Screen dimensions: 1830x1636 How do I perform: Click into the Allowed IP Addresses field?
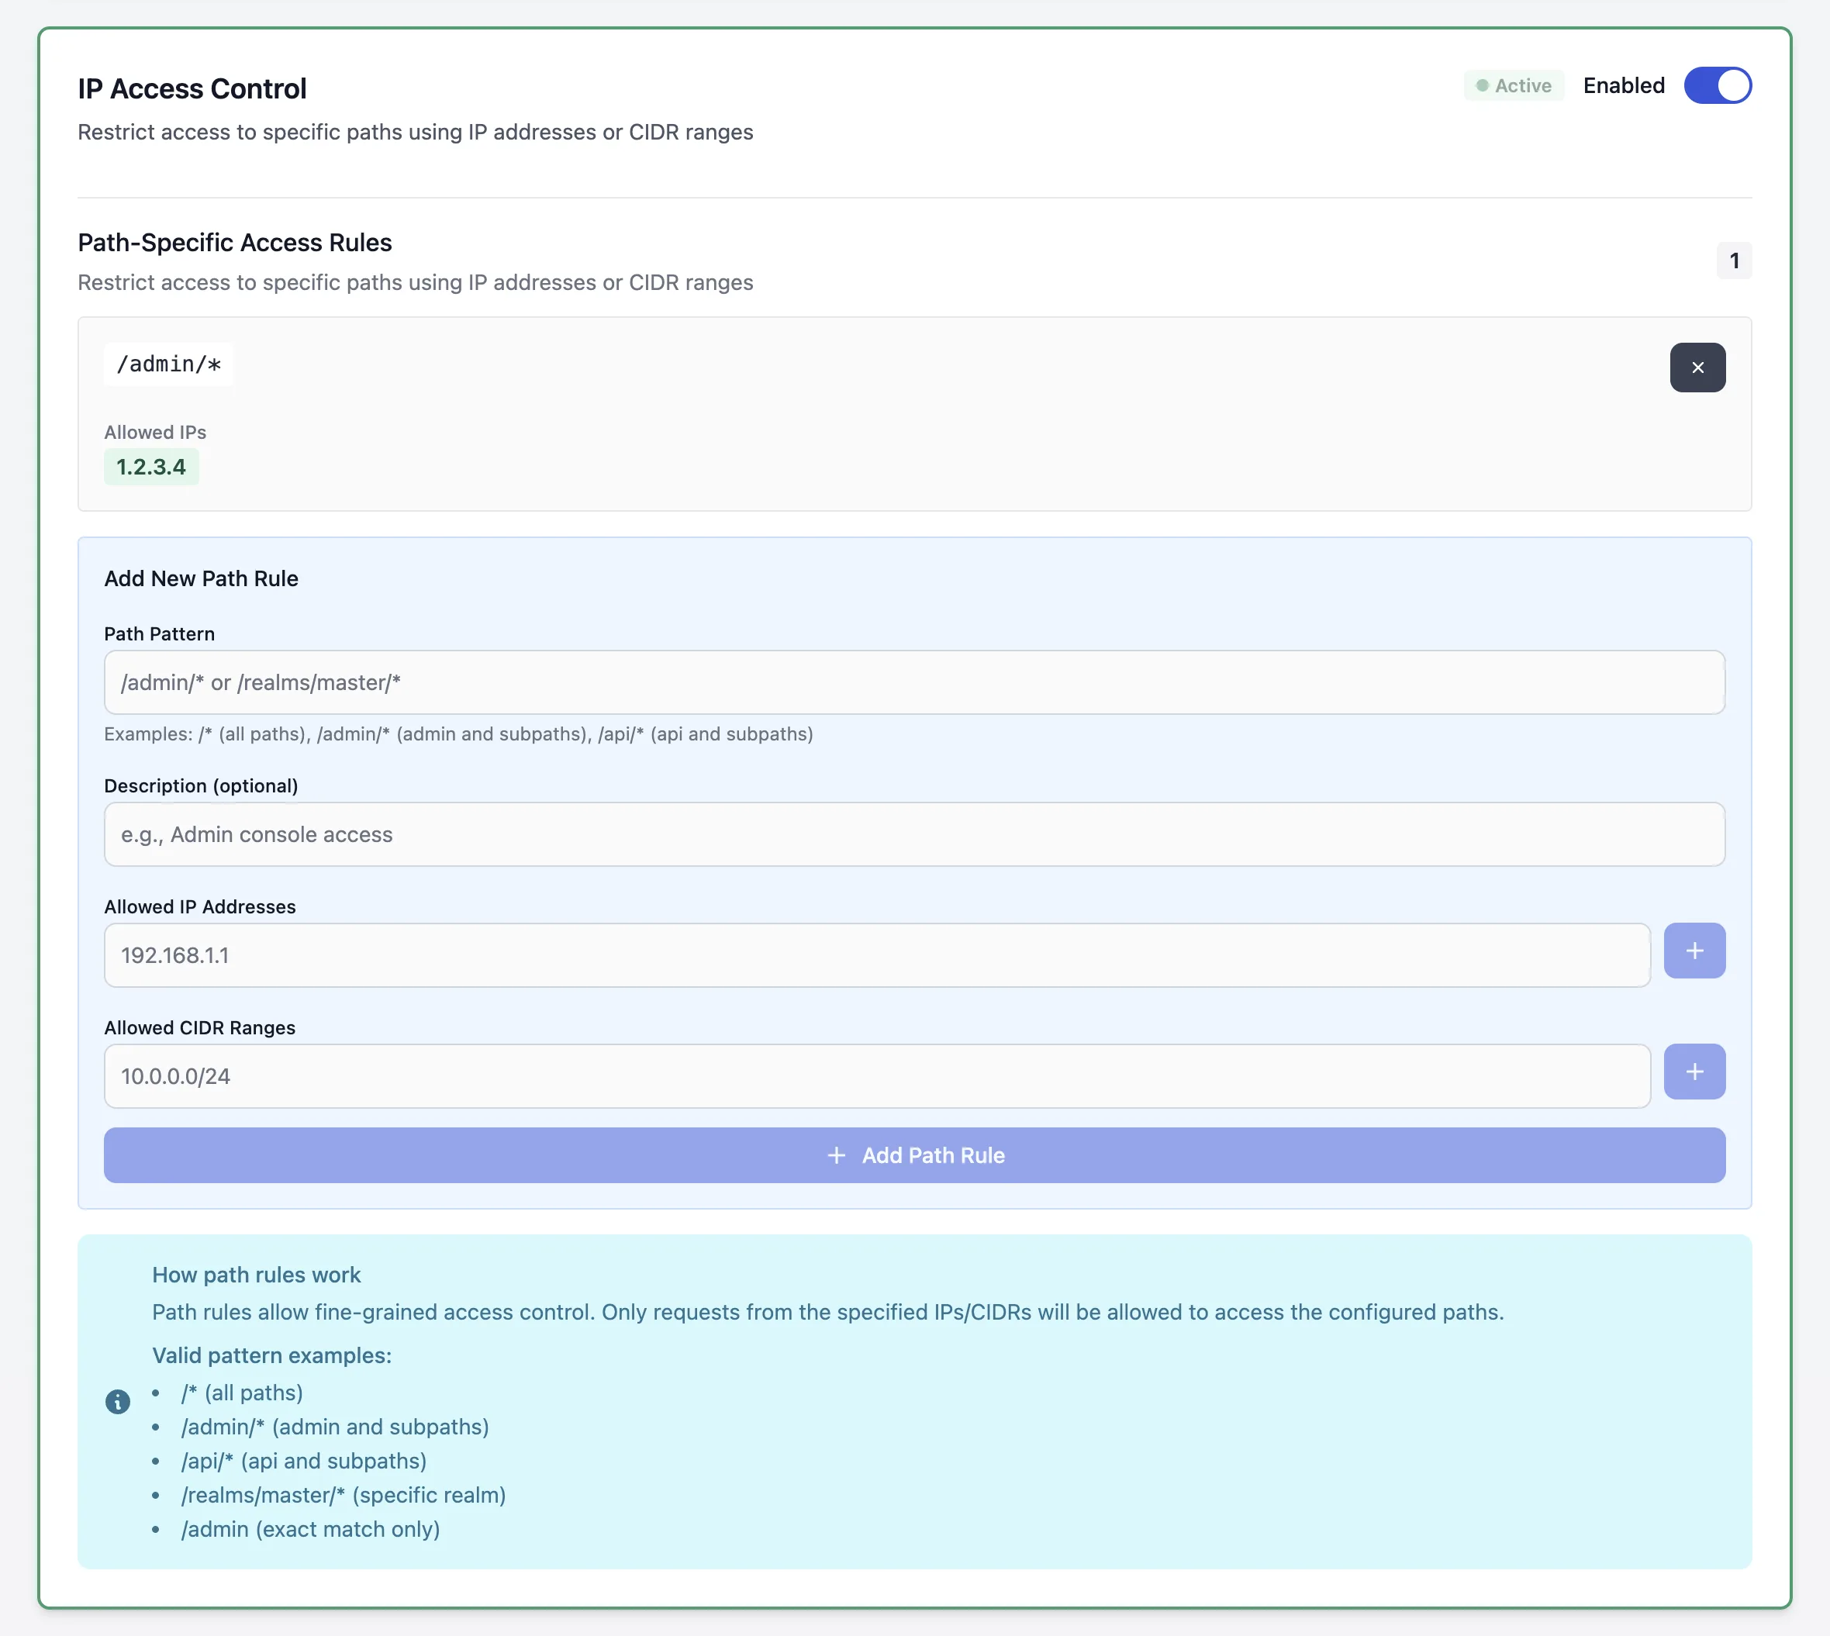pyautogui.click(x=876, y=954)
